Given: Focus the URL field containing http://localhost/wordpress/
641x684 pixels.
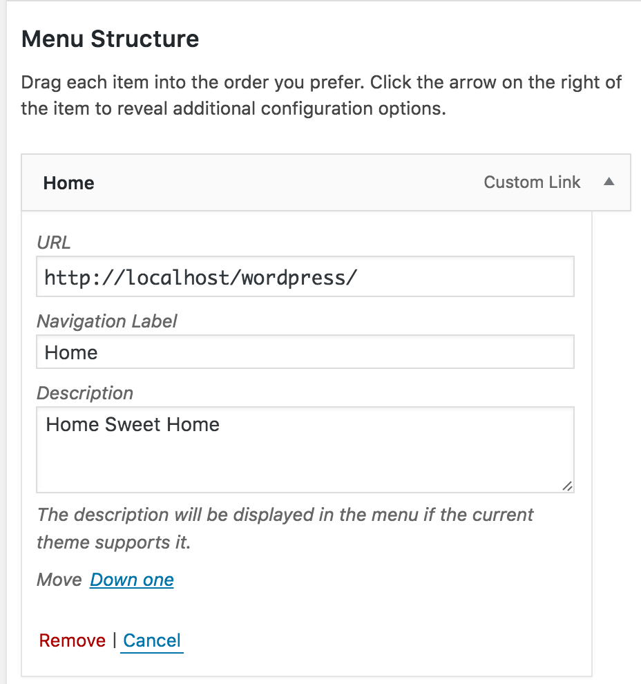Looking at the screenshot, I should tap(305, 276).
